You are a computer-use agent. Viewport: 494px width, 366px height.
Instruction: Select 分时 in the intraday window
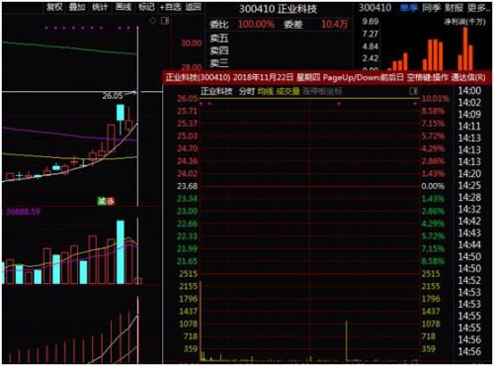(247, 91)
